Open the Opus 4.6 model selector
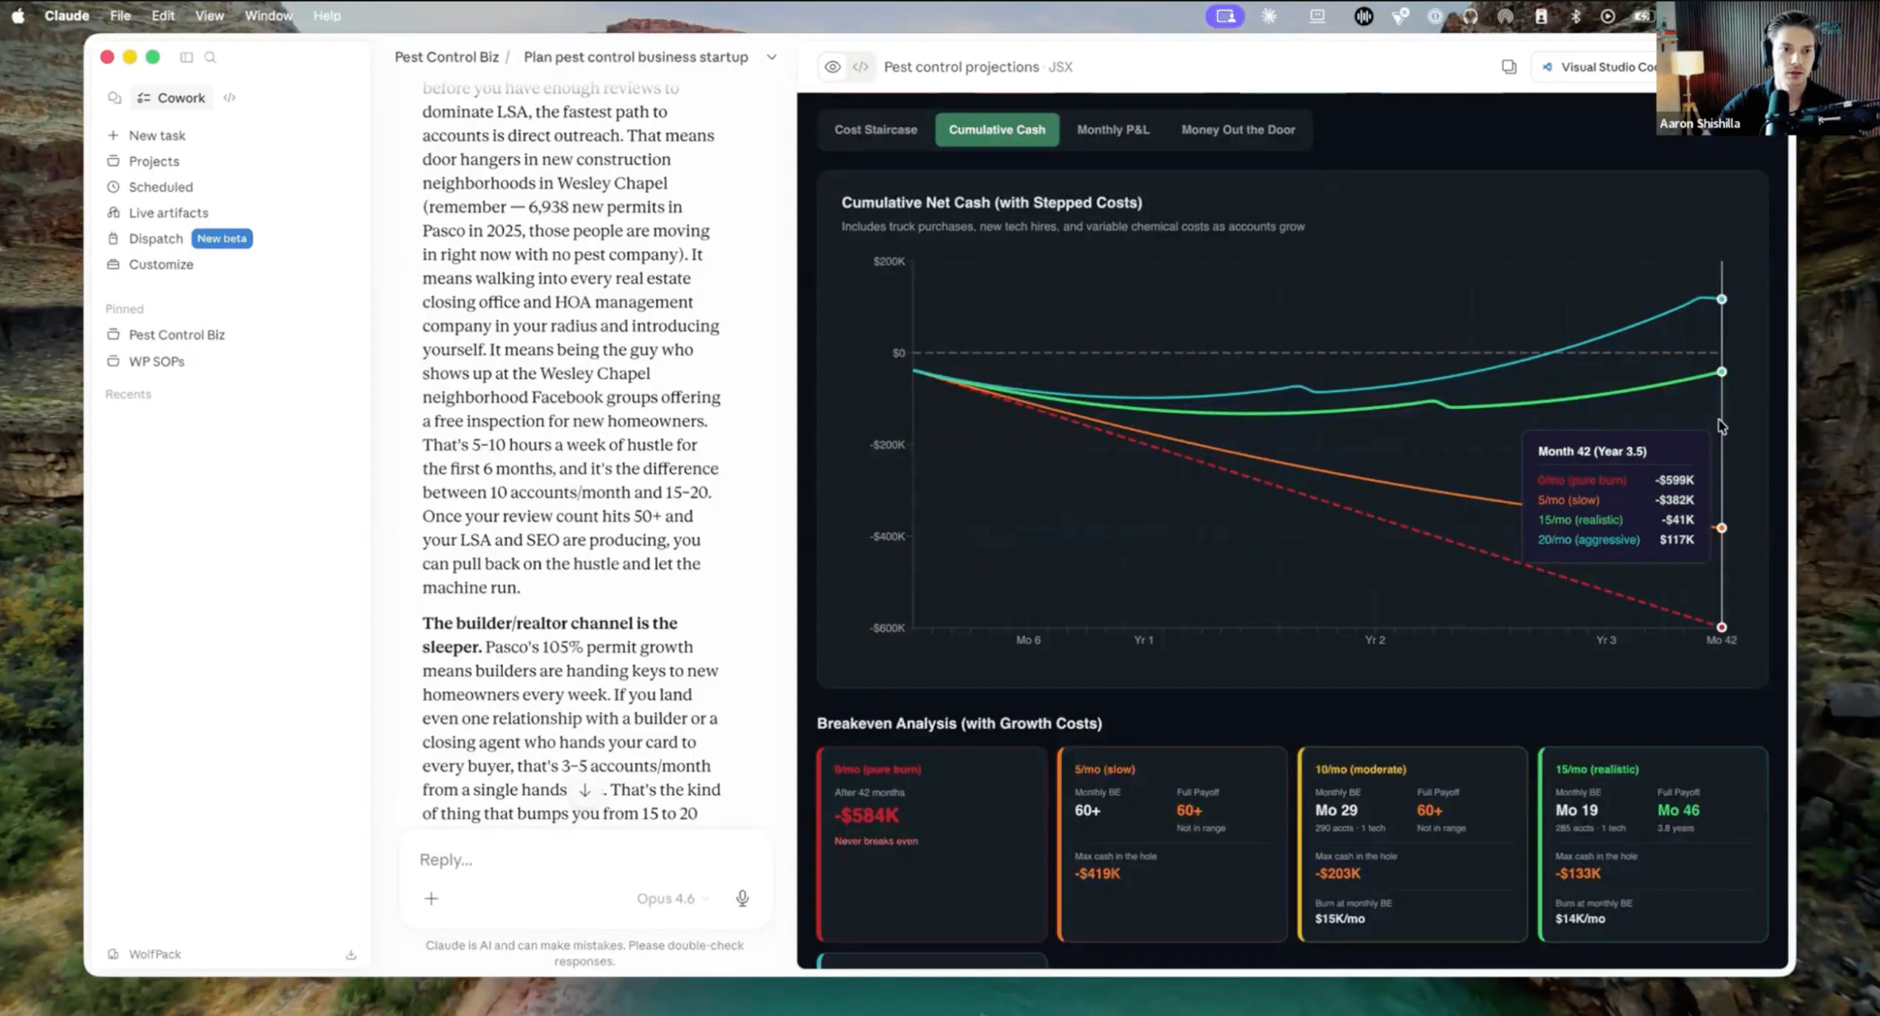 click(x=672, y=899)
